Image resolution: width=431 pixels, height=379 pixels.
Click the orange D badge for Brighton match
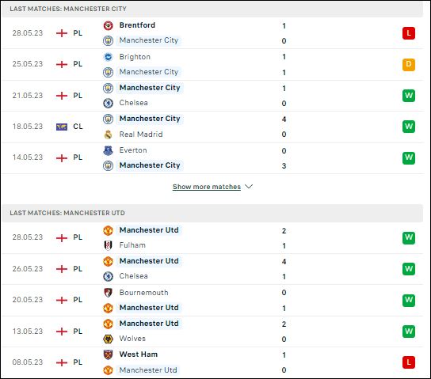(x=409, y=65)
